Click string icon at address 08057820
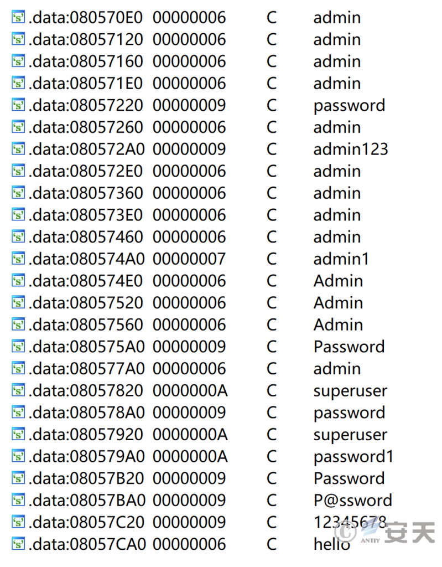This screenshot has height=567, width=442. coord(18,390)
